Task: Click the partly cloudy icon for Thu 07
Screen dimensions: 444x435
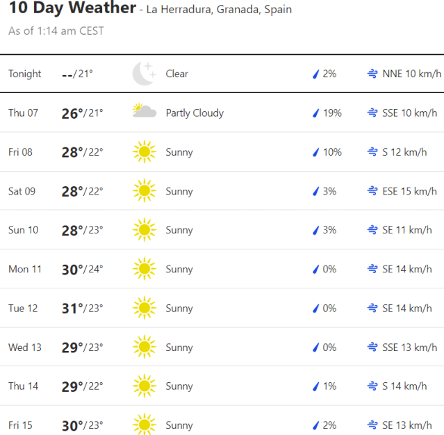Action: [144, 113]
